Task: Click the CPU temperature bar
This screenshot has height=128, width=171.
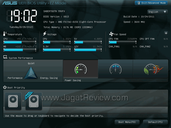Action: tap(20, 42)
